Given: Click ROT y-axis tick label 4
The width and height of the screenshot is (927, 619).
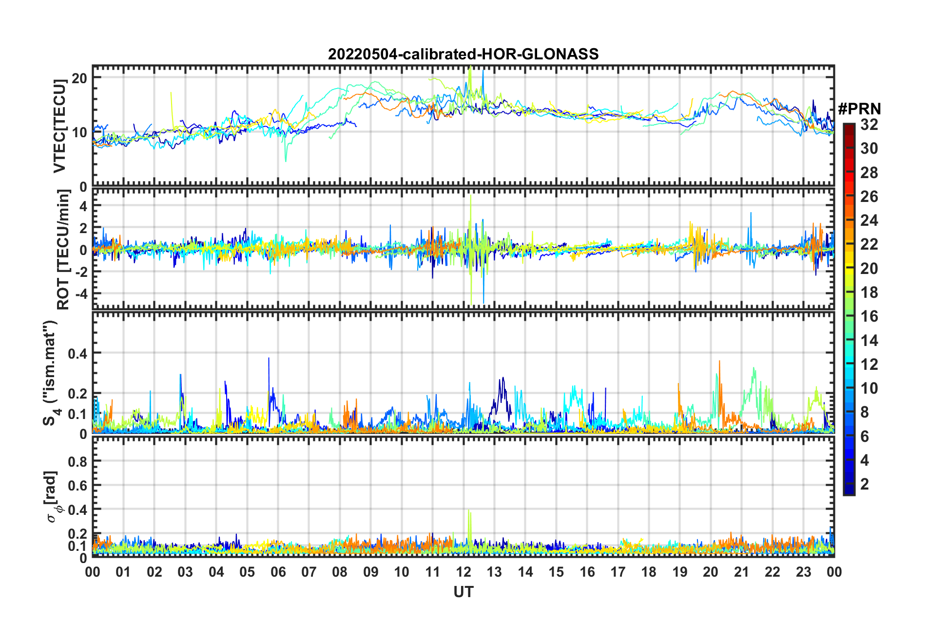Looking at the screenshot, I should pyautogui.click(x=83, y=206).
